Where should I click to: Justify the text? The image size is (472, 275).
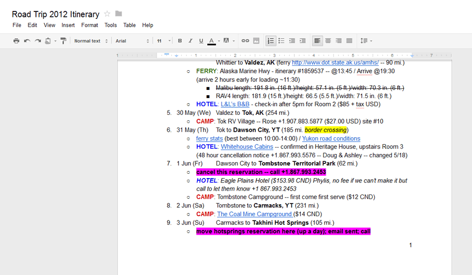tap(349, 41)
